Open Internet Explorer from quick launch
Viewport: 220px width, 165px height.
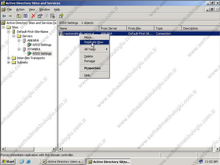(x=29, y=162)
